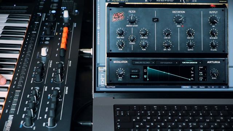This screenshot has width=233, height=131.
Task: Click the "Next Preset" status text
Action: [x=111, y=87]
